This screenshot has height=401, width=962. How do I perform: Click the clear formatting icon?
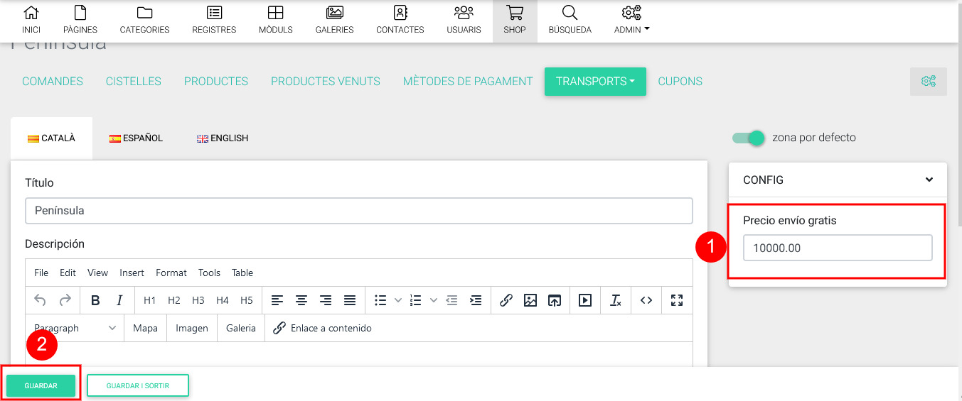tap(615, 300)
